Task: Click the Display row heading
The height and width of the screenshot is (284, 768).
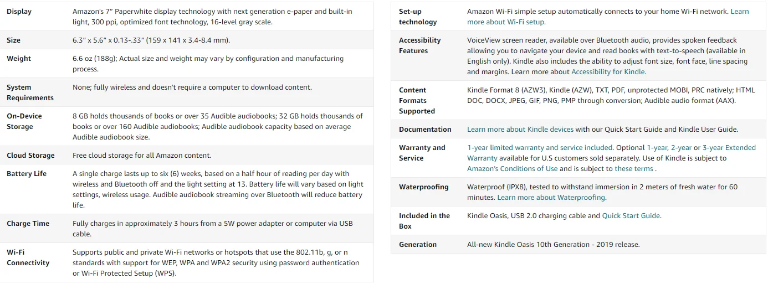Action: (x=19, y=12)
